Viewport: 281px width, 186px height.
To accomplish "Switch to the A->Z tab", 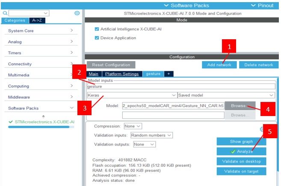I will (x=37, y=20).
